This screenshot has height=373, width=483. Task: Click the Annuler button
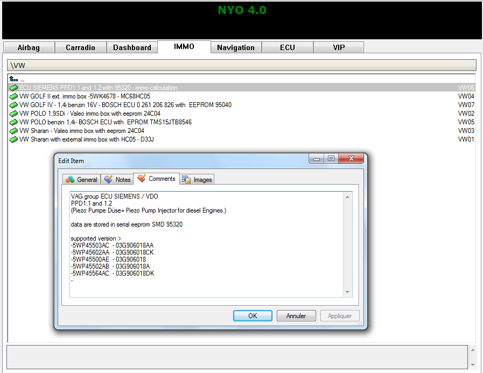coord(296,316)
